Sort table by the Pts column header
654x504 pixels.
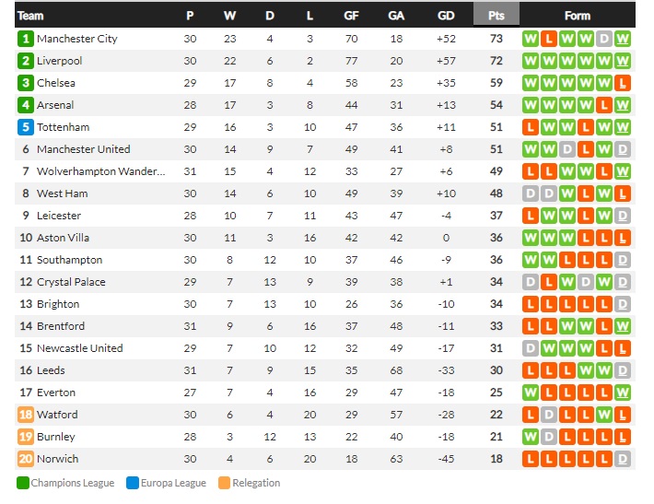pos(496,16)
